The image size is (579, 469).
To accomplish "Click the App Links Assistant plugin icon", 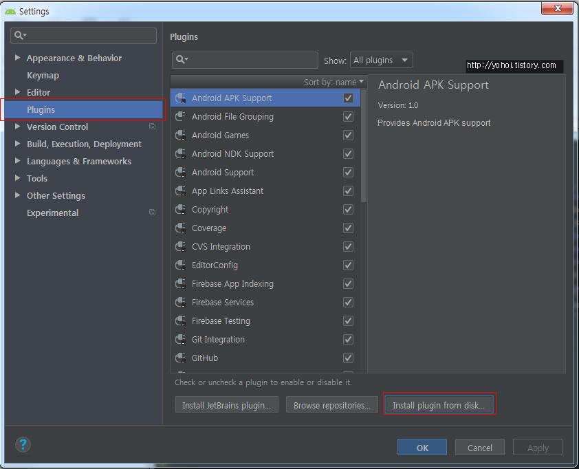I will click(x=181, y=191).
